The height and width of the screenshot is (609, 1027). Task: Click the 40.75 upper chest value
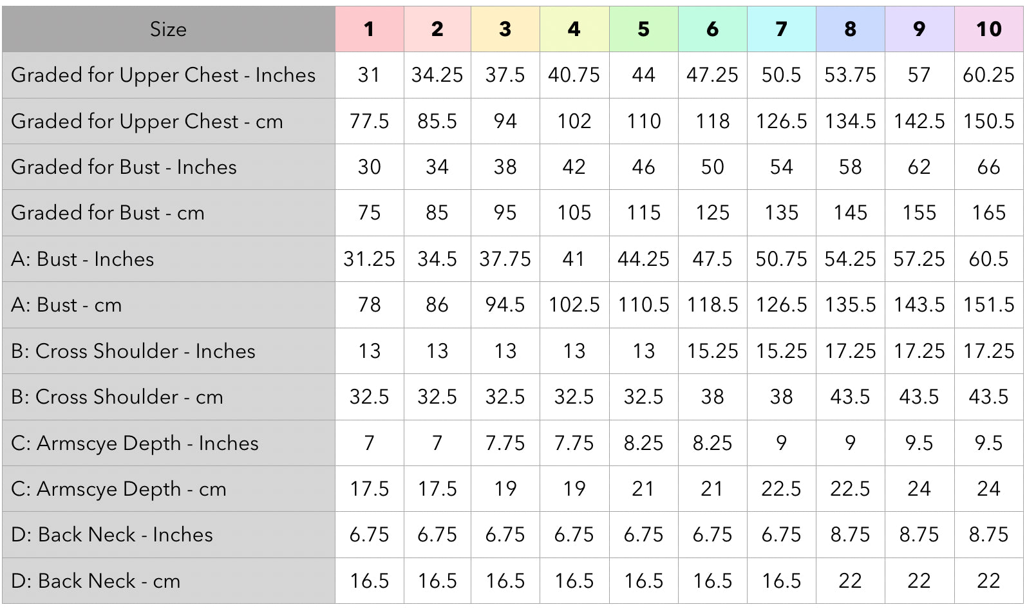pyautogui.click(x=574, y=75)
